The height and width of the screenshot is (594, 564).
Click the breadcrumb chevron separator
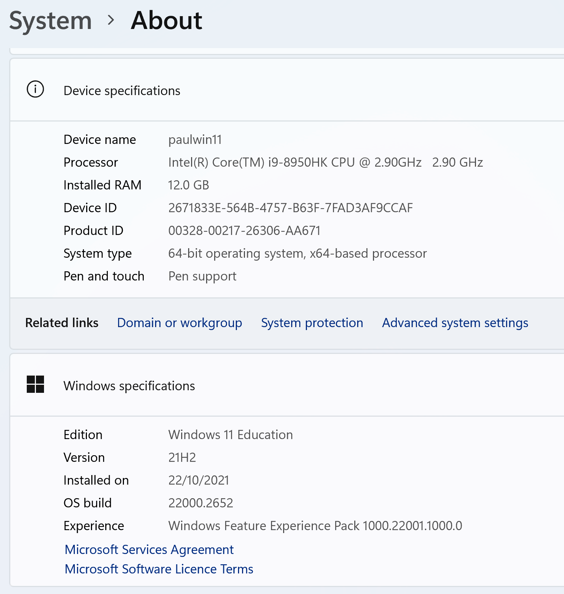coord(111,20)
